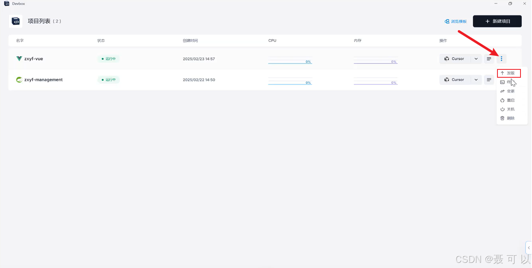The width and height of the screenshot is (532, 268).
Task: Click the Devbox logo beside 项目列表
Action: (16, 21)
